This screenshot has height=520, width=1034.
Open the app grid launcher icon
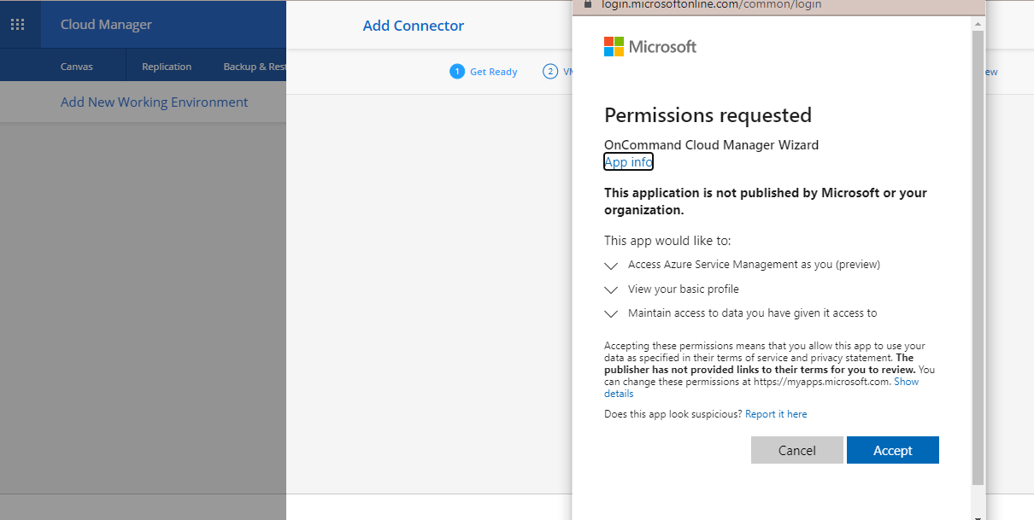(x=18, y=24)
